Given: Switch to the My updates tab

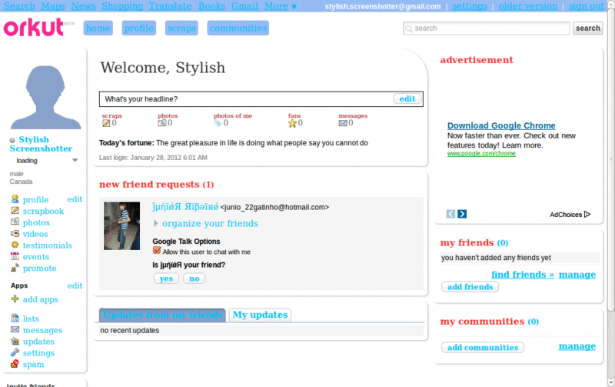Looking at the screenshot, I should 260,315.
